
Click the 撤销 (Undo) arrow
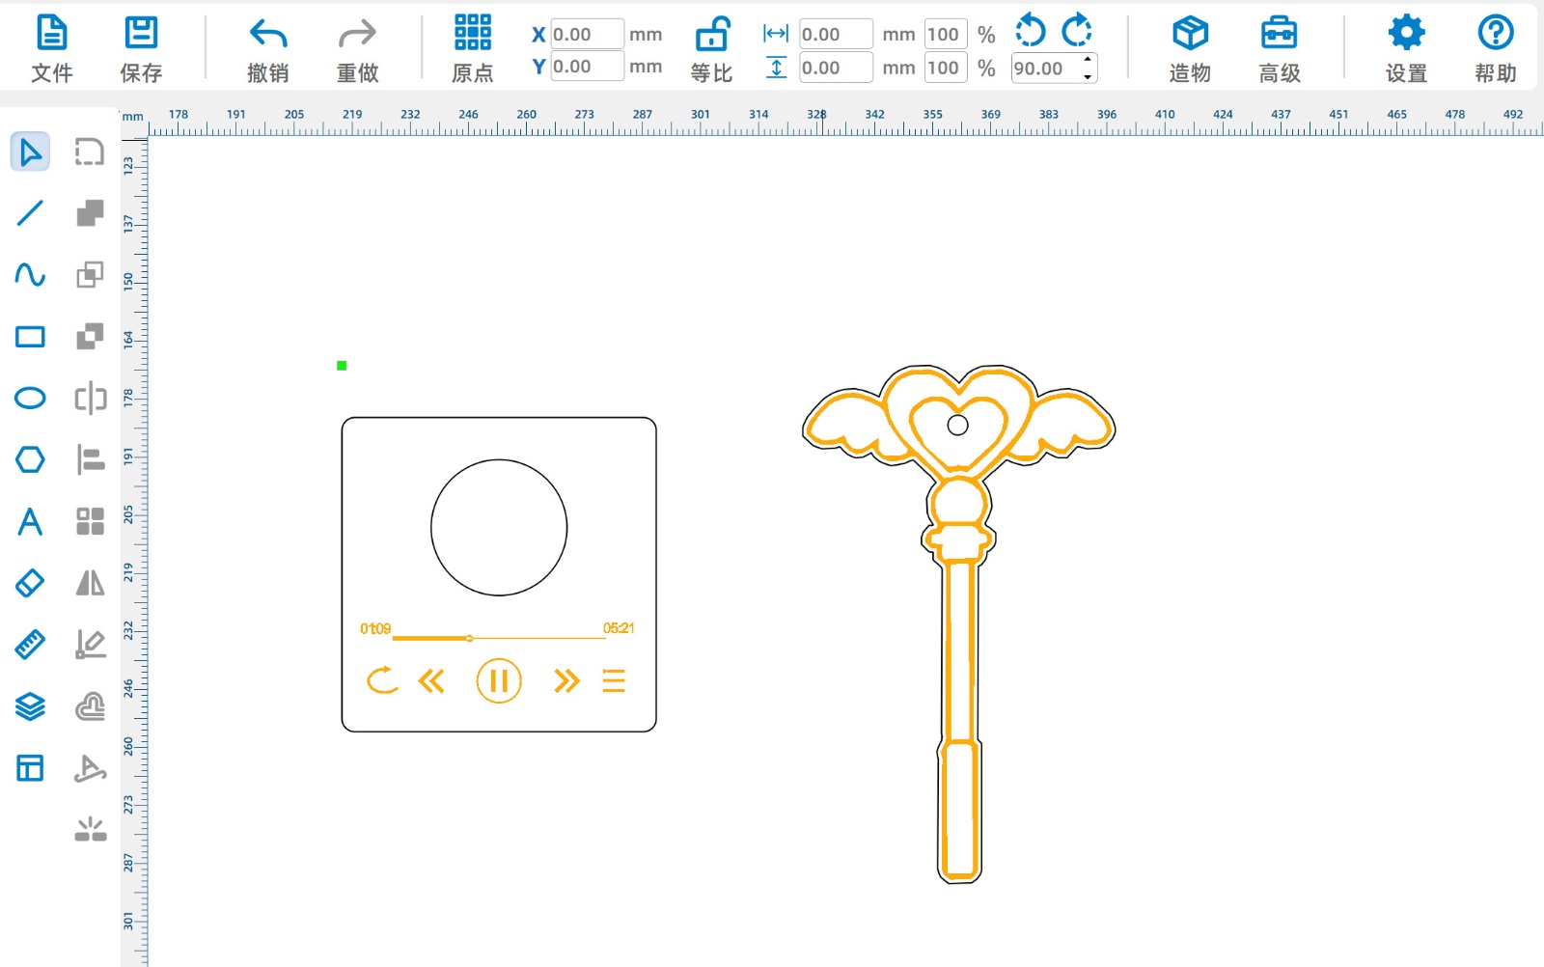click(x=268, y=48)
